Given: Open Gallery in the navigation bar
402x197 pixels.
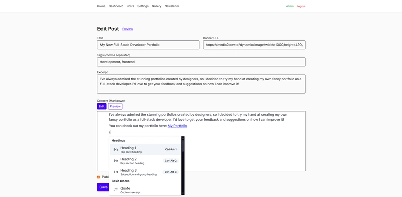Looking at the screenshot, I should coord(156,6).
